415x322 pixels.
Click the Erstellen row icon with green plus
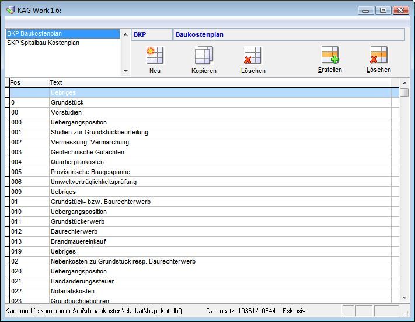coord(330,54)
